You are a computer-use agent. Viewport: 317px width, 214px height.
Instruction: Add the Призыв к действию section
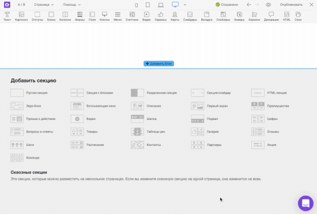pyautogui.click(x=33, y=119)
